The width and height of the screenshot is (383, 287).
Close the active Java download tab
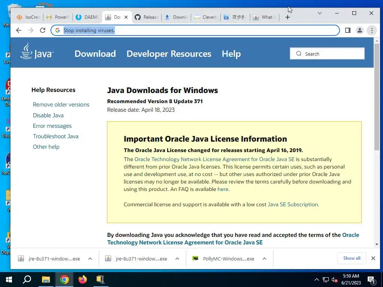coord(126,17)
